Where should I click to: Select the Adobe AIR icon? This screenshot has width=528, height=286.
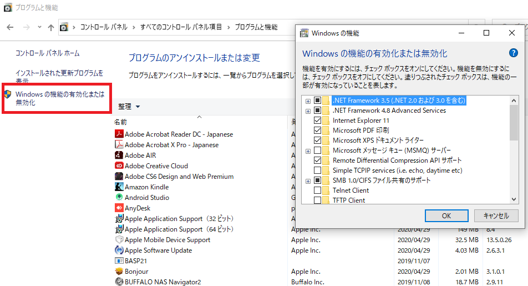point(119,155)
